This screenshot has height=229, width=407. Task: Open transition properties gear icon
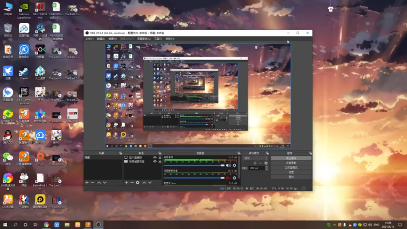coord(266,163)
